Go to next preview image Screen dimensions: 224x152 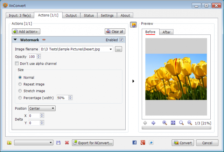pos(153,123)
